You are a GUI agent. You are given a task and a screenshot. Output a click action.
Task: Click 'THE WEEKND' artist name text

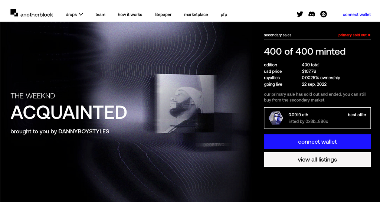[x=33, y=96]
